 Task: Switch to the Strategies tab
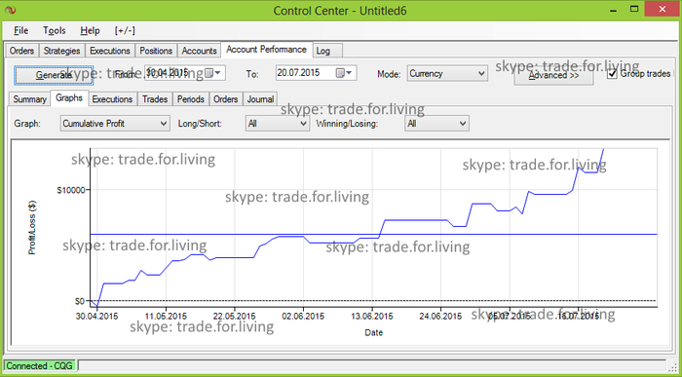click(x=61, y=51)
